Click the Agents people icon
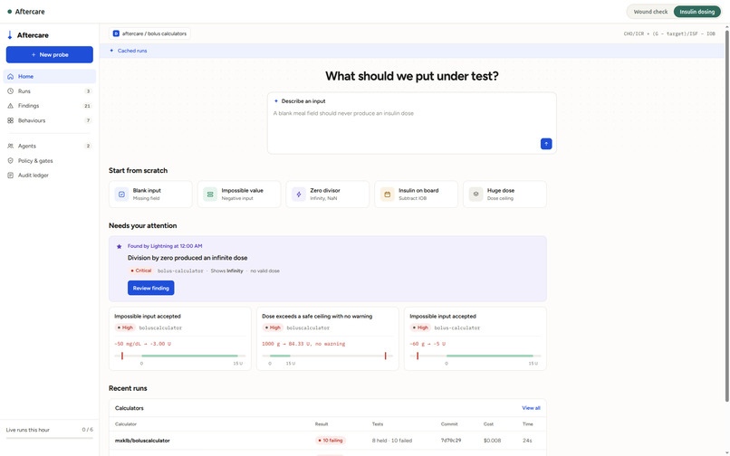Viewport: 730px width, 456px height. point(10,146)
